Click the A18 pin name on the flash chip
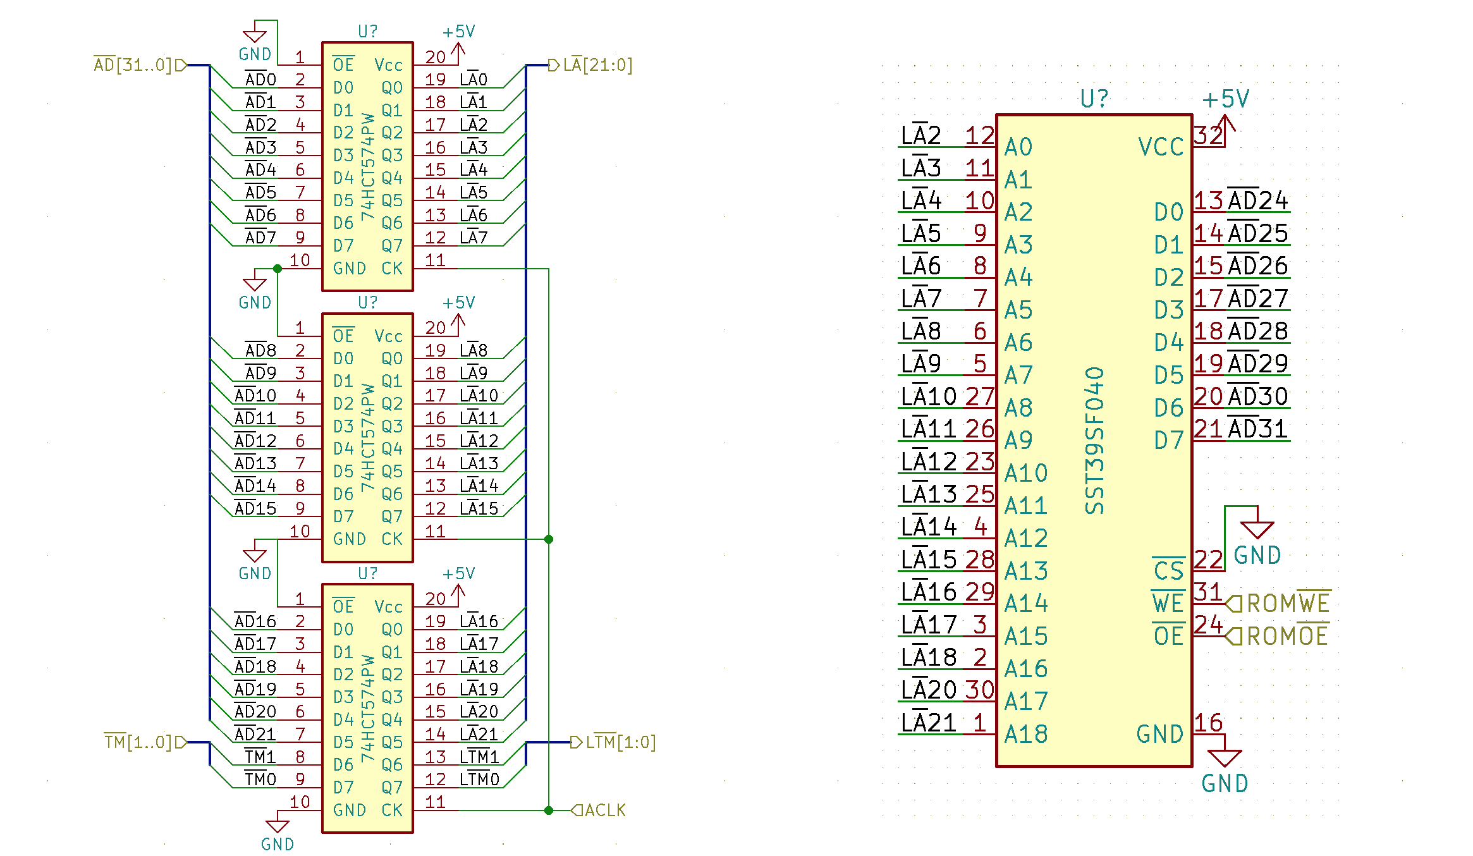This screenshot has height=856, width=1473. [1026, 733]
